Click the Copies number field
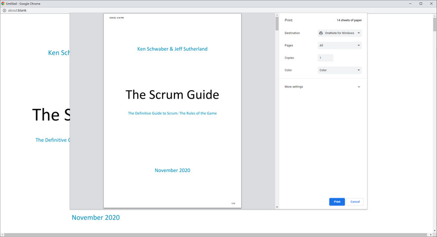 pyautogui.click(x=325, y=58)
